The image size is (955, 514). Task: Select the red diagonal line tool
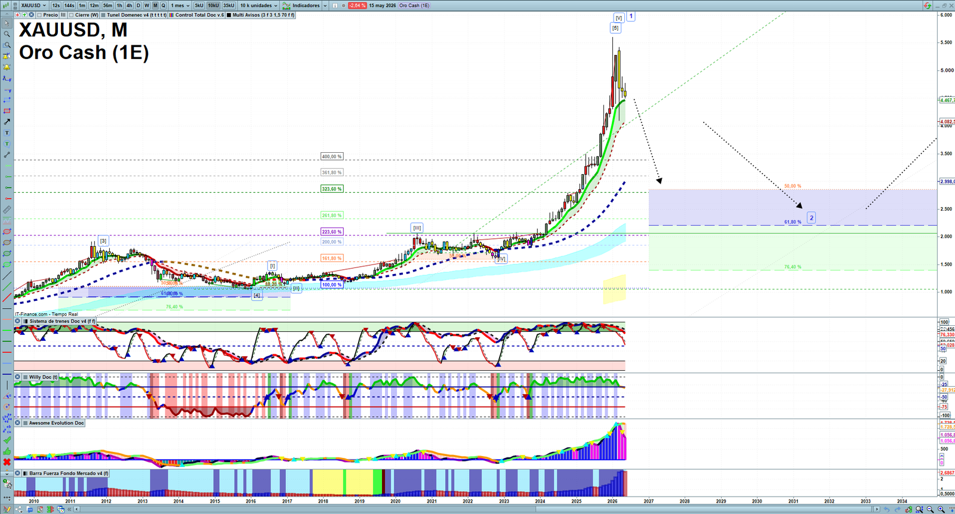point(7,297)
